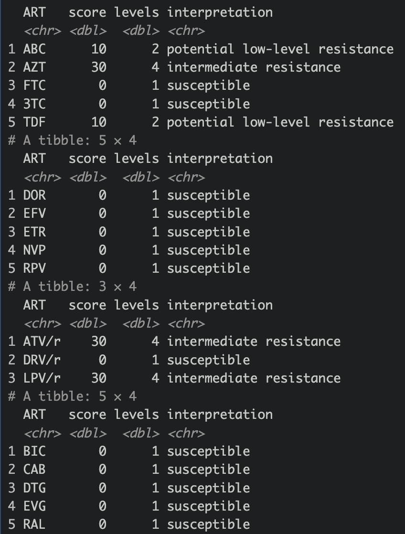Click the ATV/r drug name
This screenshot has width=405, height=534.
[42, 342]
